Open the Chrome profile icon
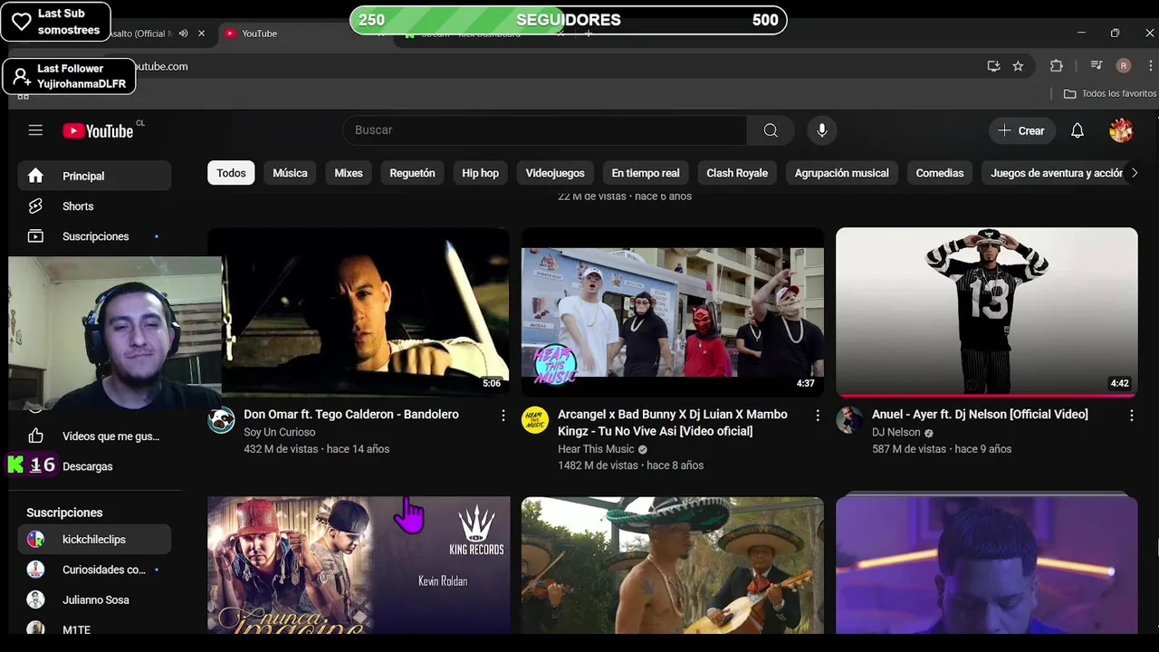The width and height of the screenshot is (1159, 652). [x=1124, y=65]
